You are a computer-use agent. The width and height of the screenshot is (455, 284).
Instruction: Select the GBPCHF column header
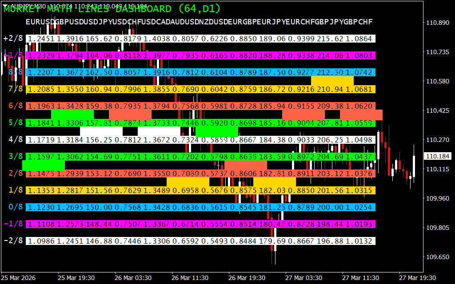358,22
